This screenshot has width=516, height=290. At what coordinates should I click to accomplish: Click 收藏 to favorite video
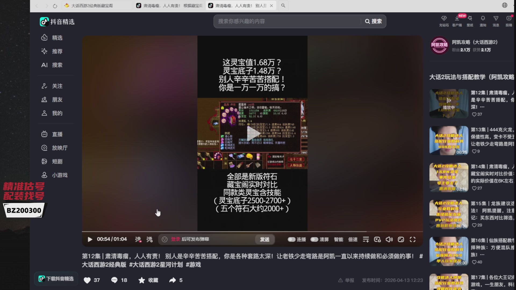pyautogui.click(x=148, y=280)
